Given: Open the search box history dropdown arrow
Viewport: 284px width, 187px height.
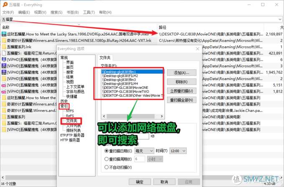Looking at the screenshot, I should [280, 19].
